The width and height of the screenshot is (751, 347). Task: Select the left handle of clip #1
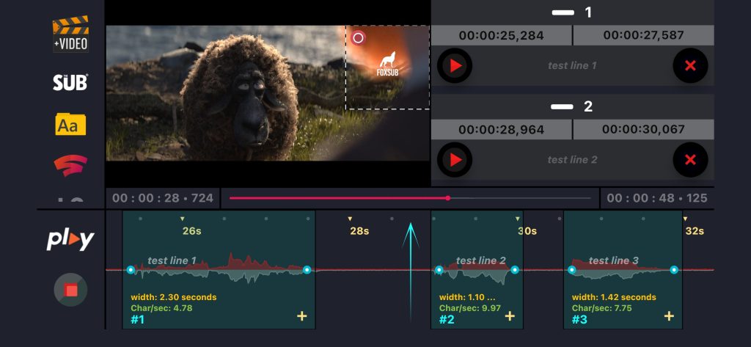click(131, 270)
